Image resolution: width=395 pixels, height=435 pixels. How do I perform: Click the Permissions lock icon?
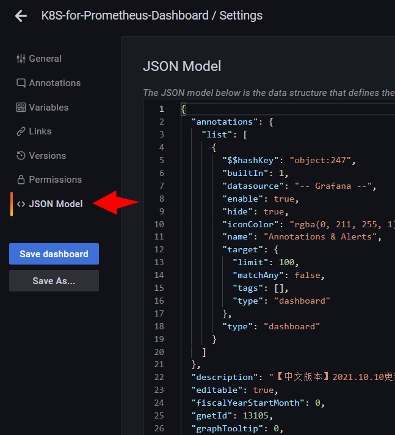click(x=21, y=180)
